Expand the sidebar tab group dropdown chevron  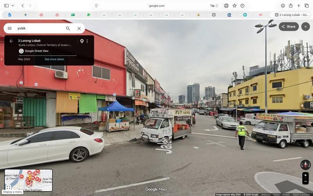[13, 5]
